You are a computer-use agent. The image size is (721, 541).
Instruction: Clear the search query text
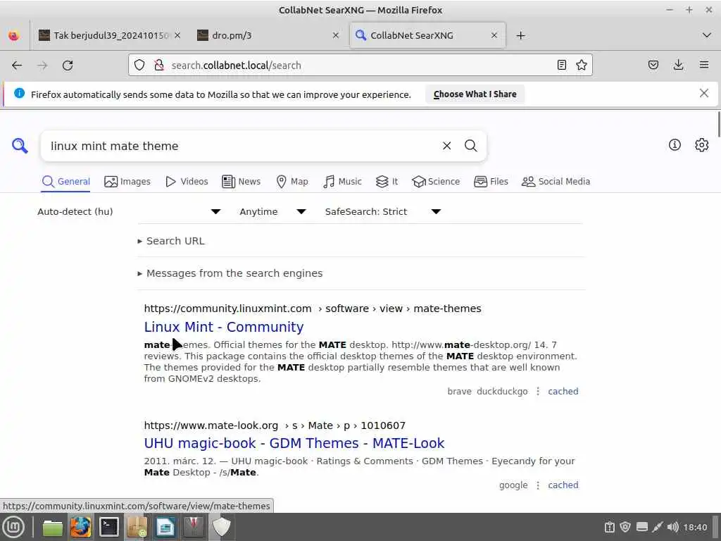click(446, 146)
